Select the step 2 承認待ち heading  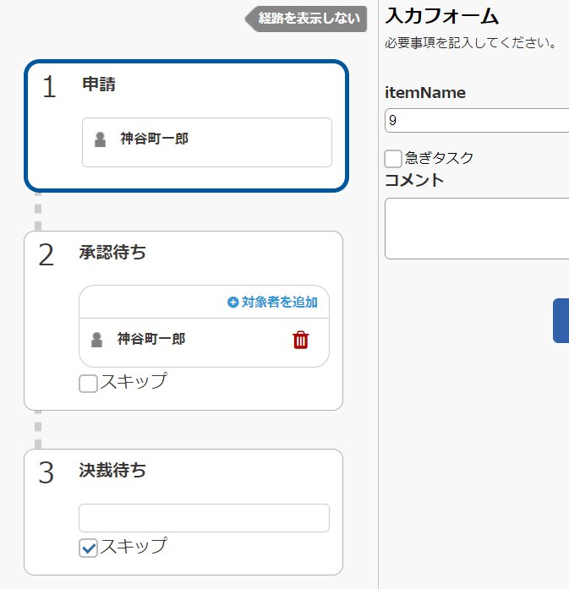112,252
